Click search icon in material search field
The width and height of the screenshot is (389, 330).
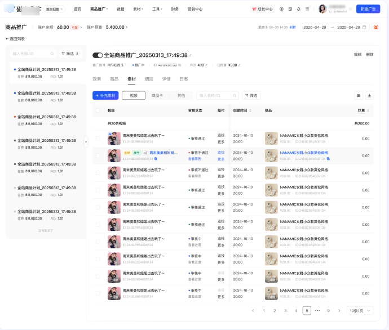pyautogui.click(x=235, y=96)
